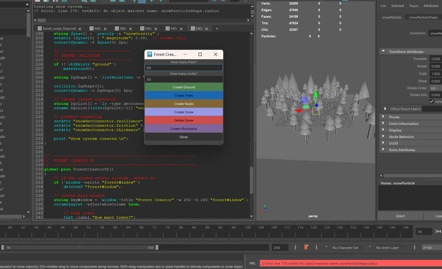Click the MEL tab icon of the last script tab
442x269 pixels.
(x=193, y=28)
